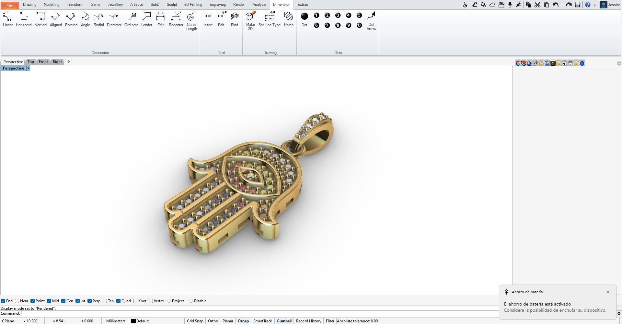This screenshot has height=324, width=622.
Task: Switch to the Gems ribbon tab
Action: click(x=95, y=5)
